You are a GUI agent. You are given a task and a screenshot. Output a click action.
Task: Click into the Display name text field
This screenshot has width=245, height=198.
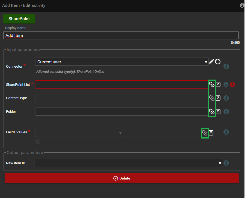(121, 36)
